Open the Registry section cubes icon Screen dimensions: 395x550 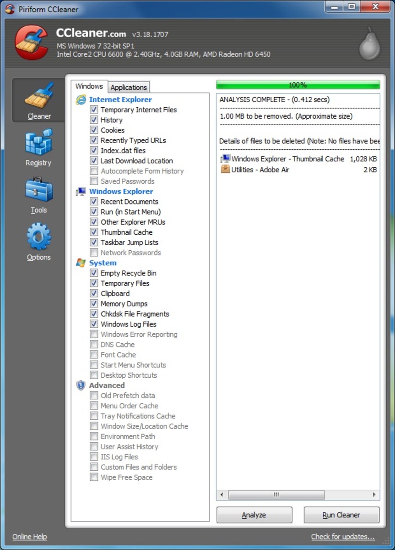click(x=39, y=143)
